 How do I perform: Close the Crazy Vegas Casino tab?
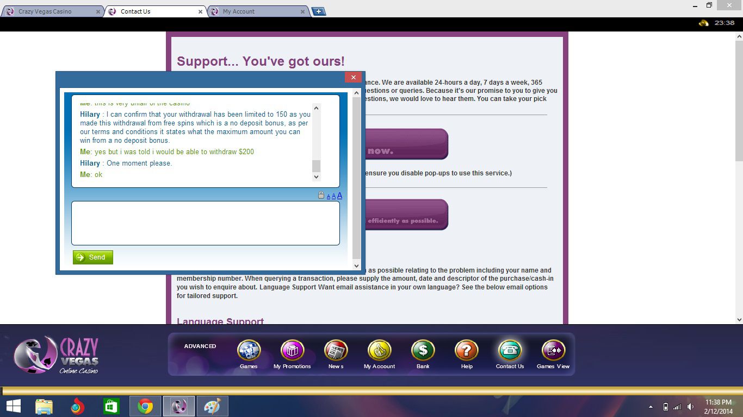click(x=98, y=11)
